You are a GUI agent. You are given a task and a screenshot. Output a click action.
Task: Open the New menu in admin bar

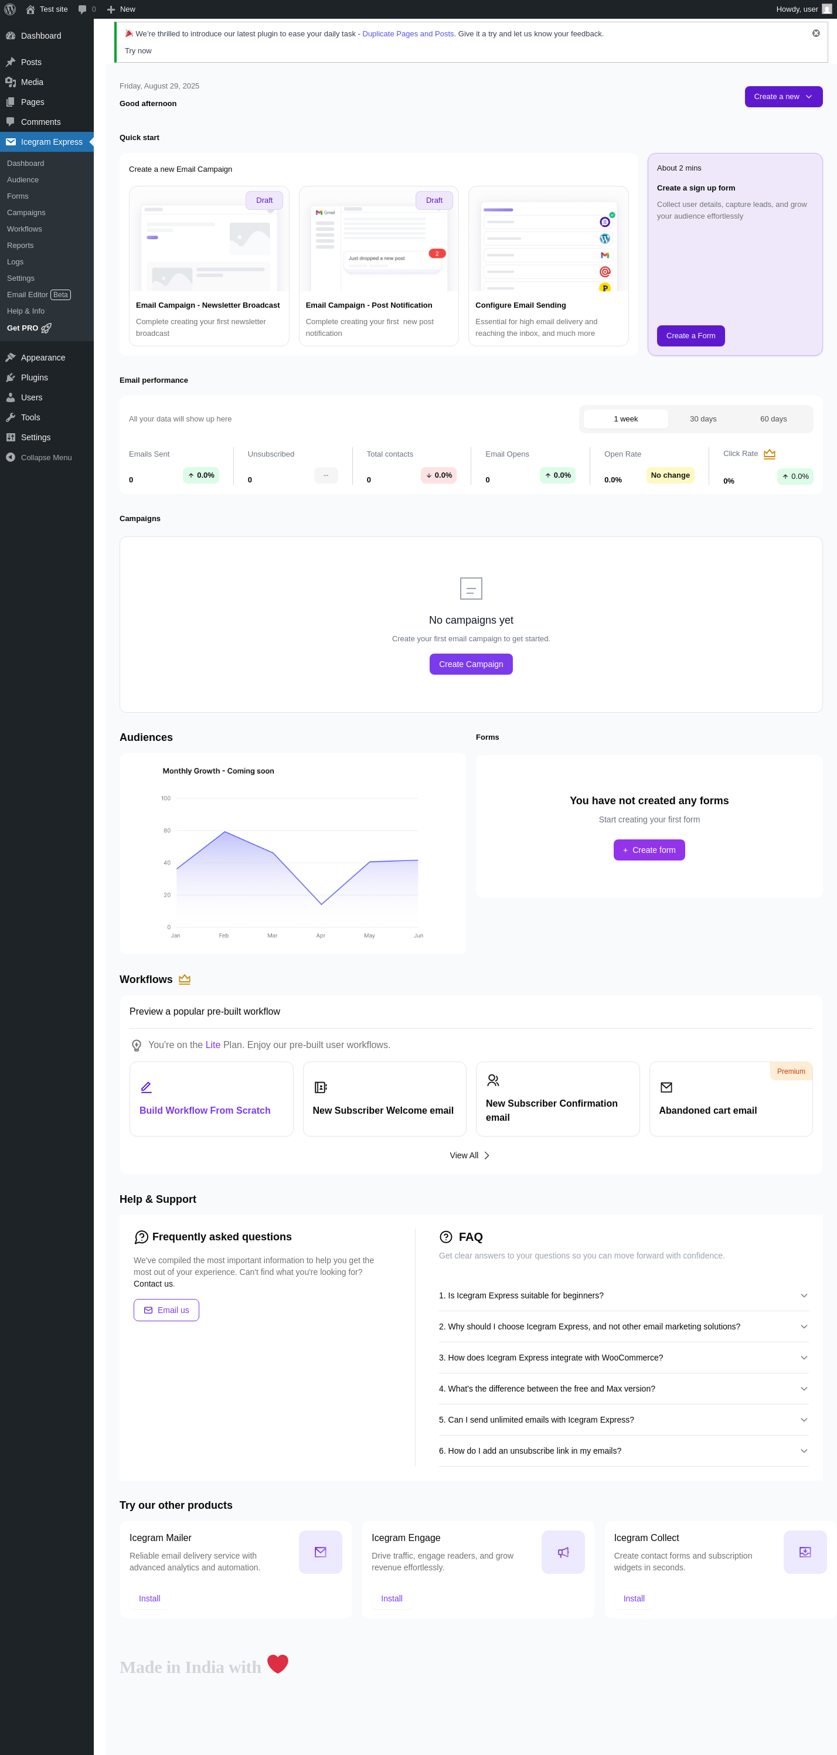point(121,9)
